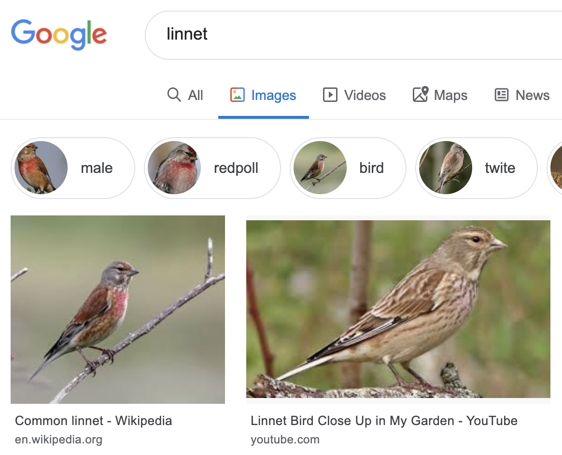
Task: Click the Google logo
Action: [x=58, y=34]
